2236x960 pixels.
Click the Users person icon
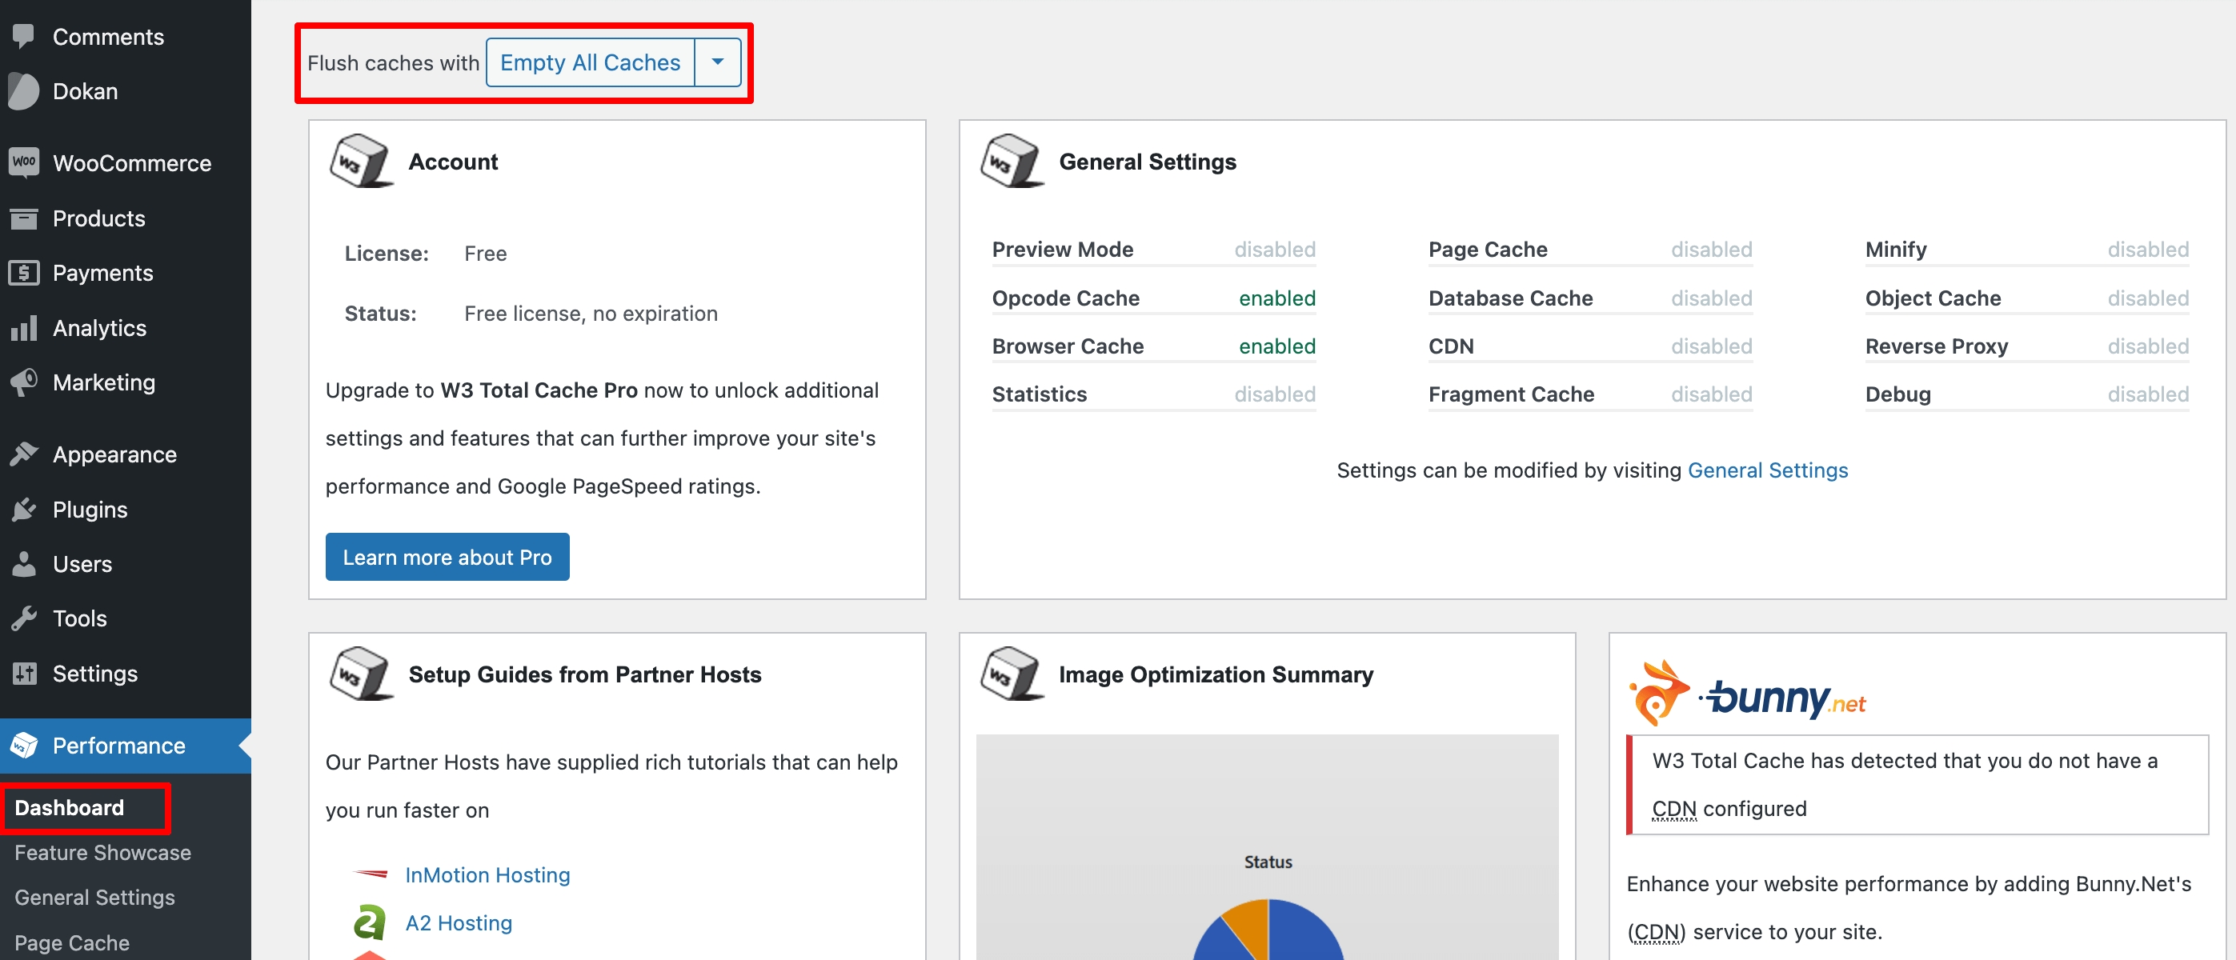point(23,563)
